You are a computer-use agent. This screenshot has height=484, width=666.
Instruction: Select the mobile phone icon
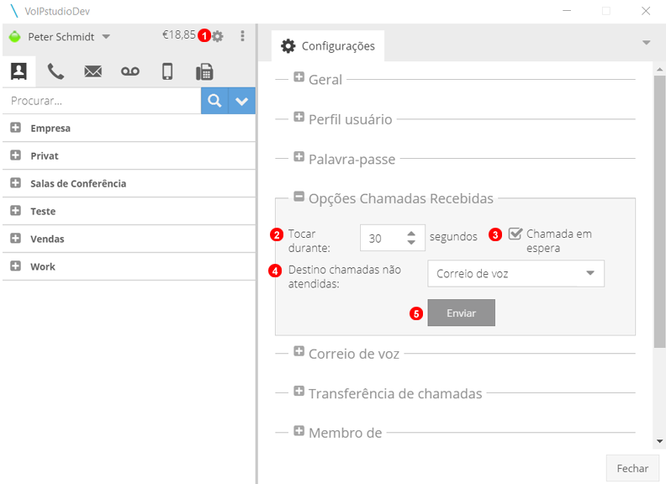167,71
